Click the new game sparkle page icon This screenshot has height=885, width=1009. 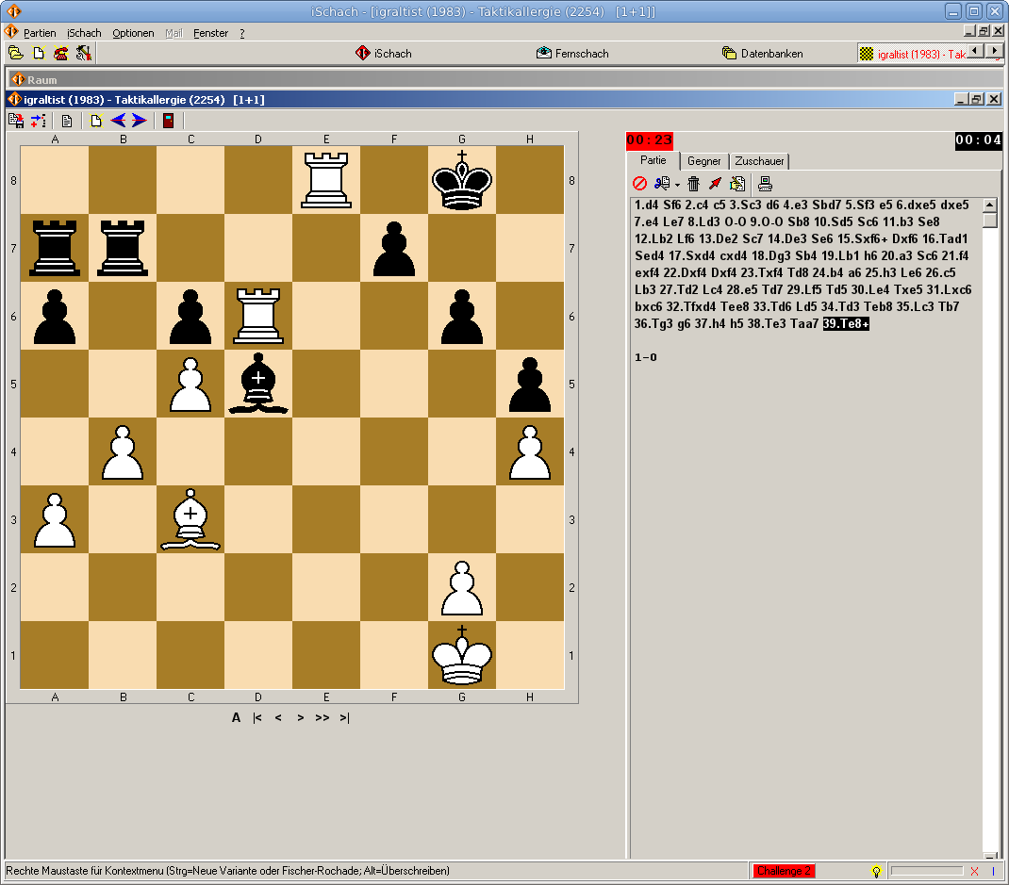(x=96, y=121)
